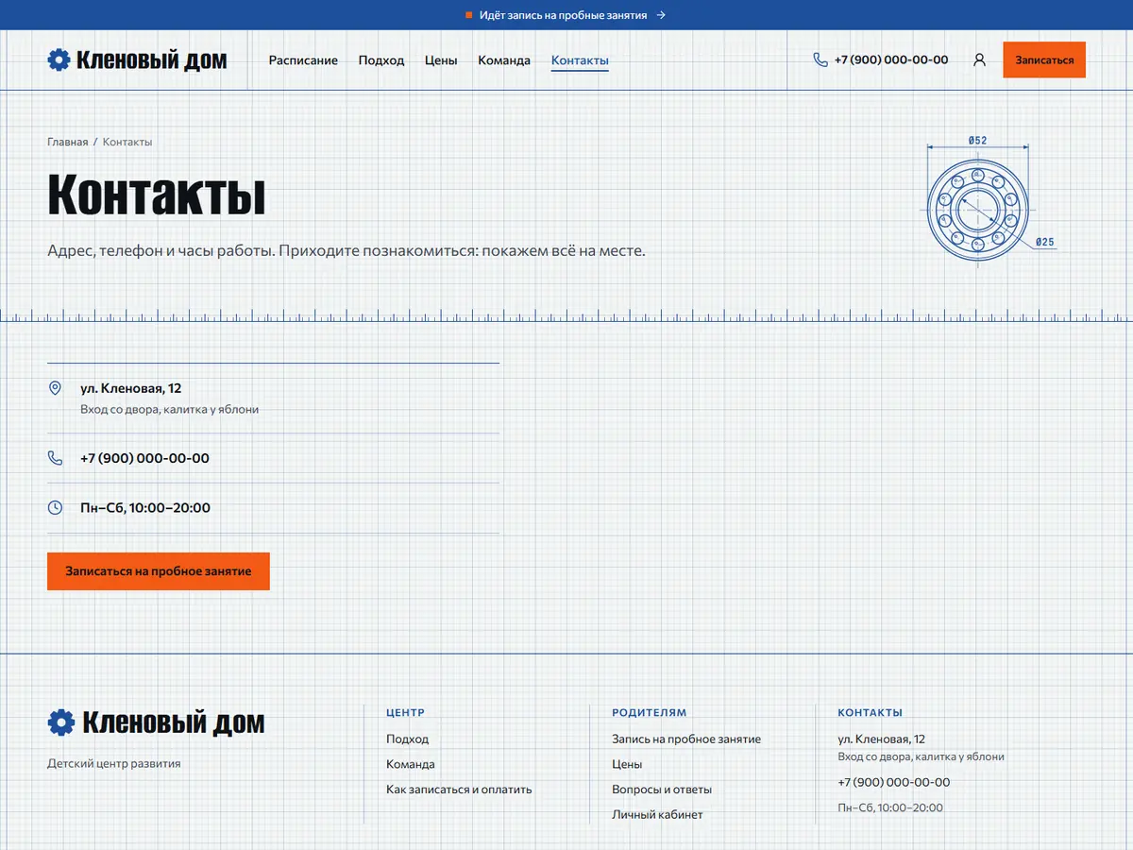Click footer hours Пн–Сб, 10:00–20:00
The image size is (1133, 850).
pos(890,807)
